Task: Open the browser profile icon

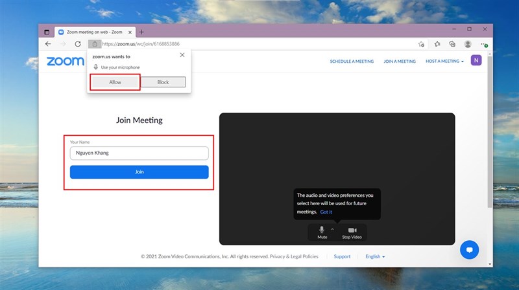Action: tap(468, 44)
